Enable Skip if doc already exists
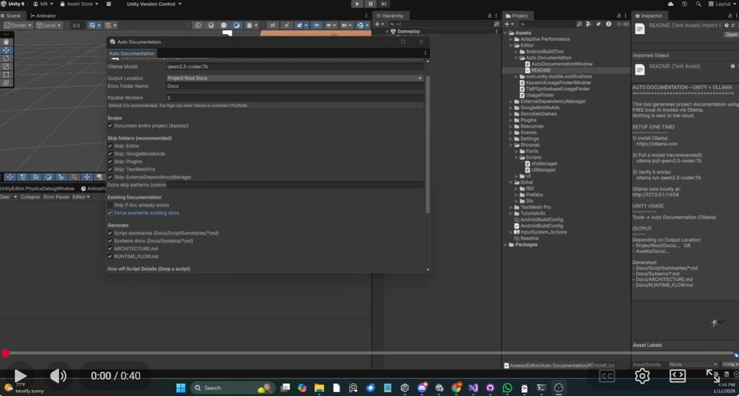Screen dimensions: 739x396 [110, 205]
